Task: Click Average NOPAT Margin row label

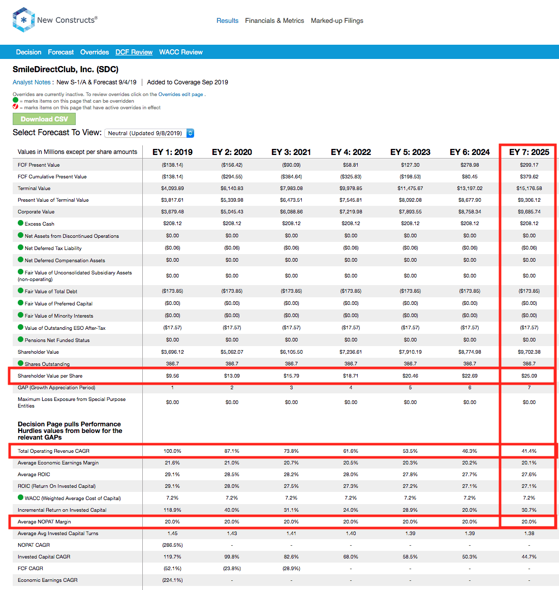Action: point(44,521)
